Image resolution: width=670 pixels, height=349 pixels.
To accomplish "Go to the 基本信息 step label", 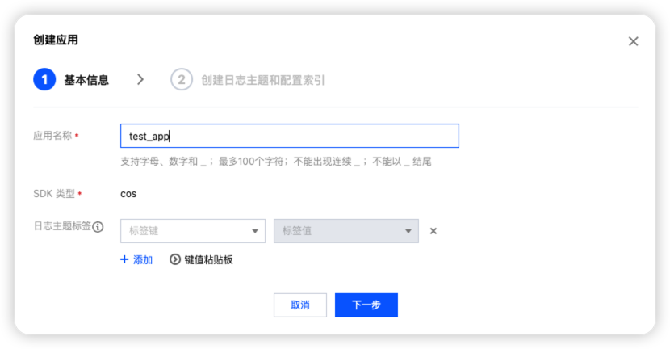I will coord(86,80).
